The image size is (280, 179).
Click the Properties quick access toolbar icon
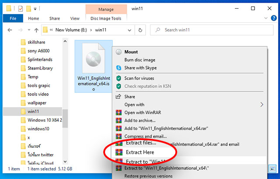[21, 8]
